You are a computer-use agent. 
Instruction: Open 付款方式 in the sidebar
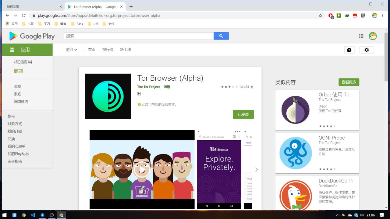coord(15,124)
